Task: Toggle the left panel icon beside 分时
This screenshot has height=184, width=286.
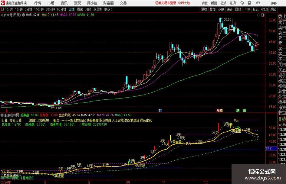Action: coord(3,9)
